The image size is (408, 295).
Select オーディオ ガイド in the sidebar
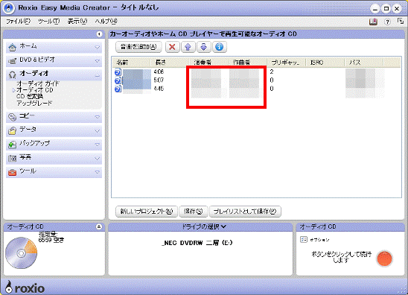click(x=38, y=83)
